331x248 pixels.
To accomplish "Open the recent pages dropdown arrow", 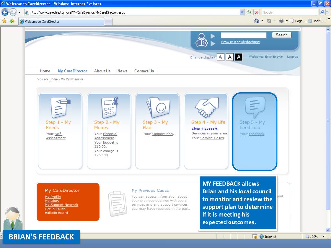I will (19, 12).
